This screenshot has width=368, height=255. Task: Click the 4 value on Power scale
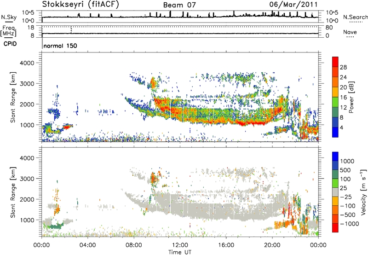(x=342, y=127)
